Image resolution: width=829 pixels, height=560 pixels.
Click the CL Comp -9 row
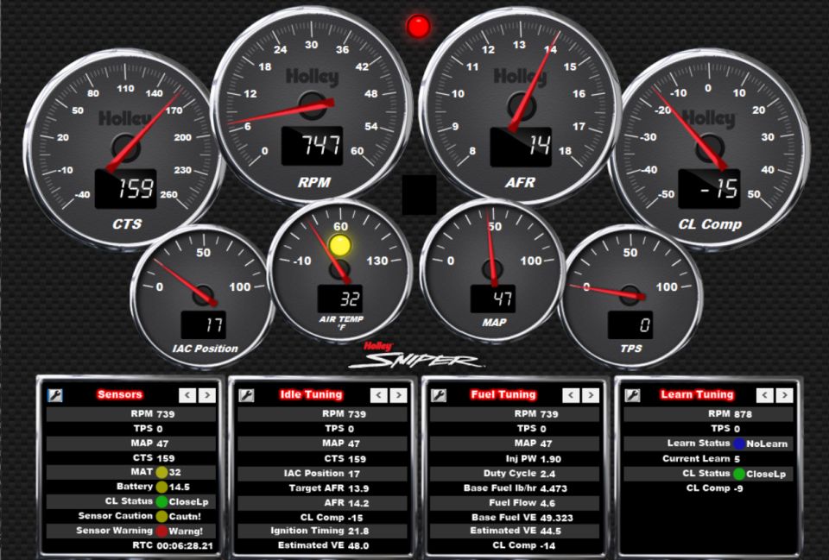708,488
